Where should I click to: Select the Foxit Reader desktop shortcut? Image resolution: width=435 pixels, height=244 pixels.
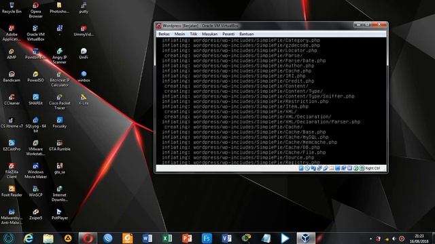[x=12, y=191]
